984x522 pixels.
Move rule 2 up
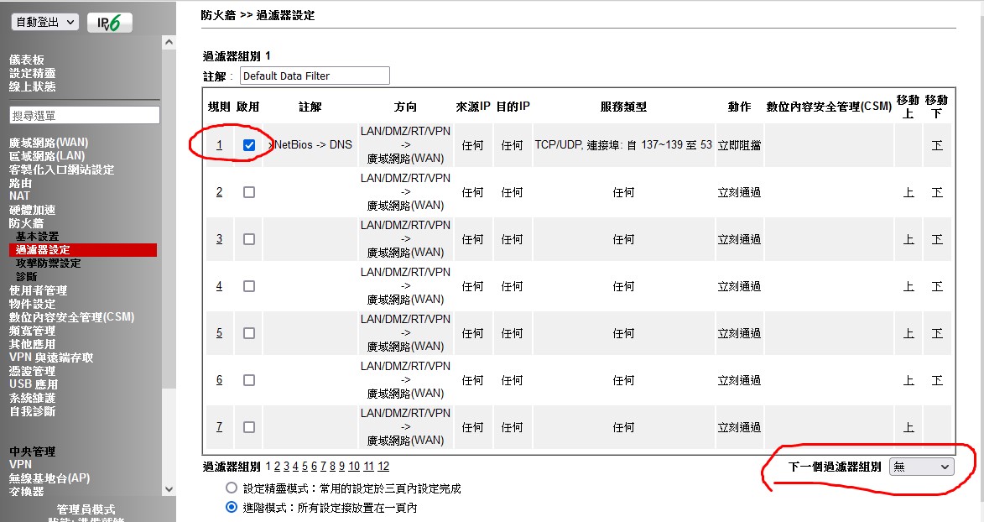tap(909, 192)
